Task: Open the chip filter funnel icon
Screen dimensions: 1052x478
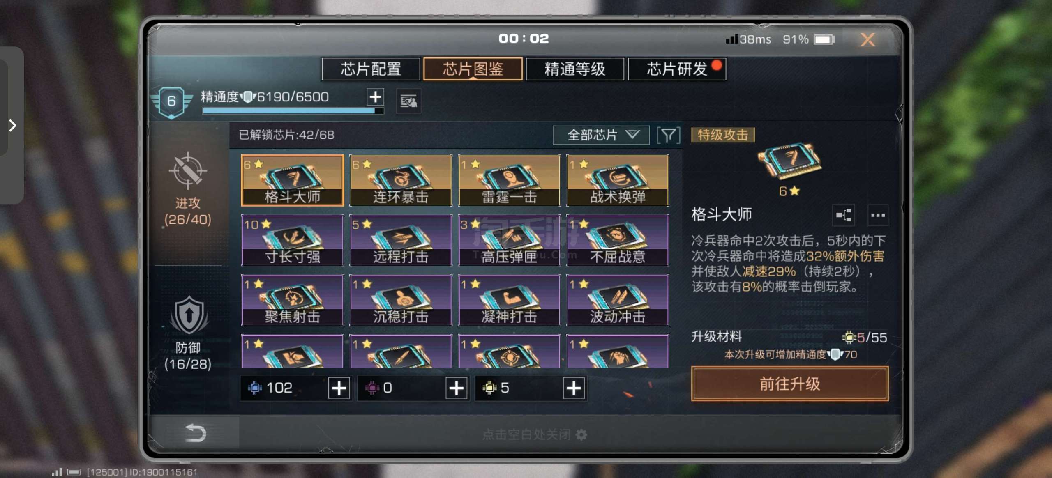Action: (x=668, y=135)
